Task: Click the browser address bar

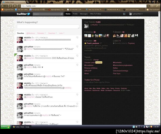Action: pyautogui.click(x=84, y=6)
